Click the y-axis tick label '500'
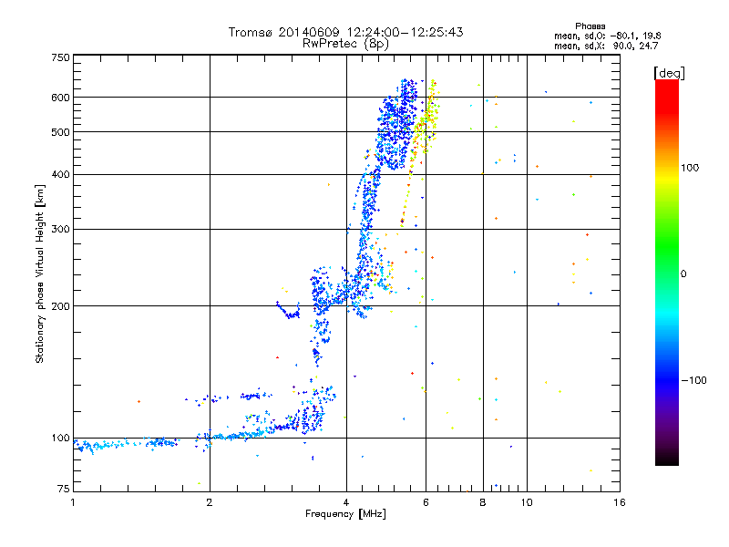The height and width of the screenshot is (547, 729). tap(60, 132)
